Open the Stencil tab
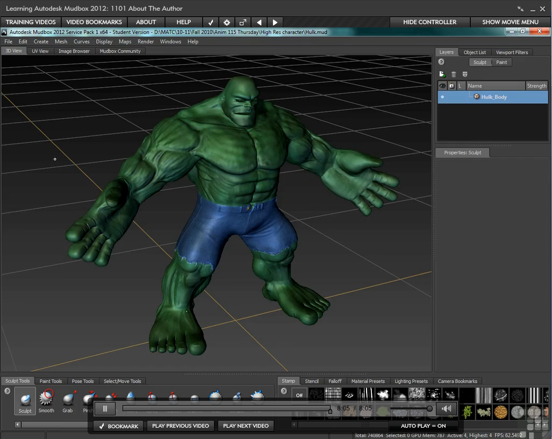 [x=312, y=382]
